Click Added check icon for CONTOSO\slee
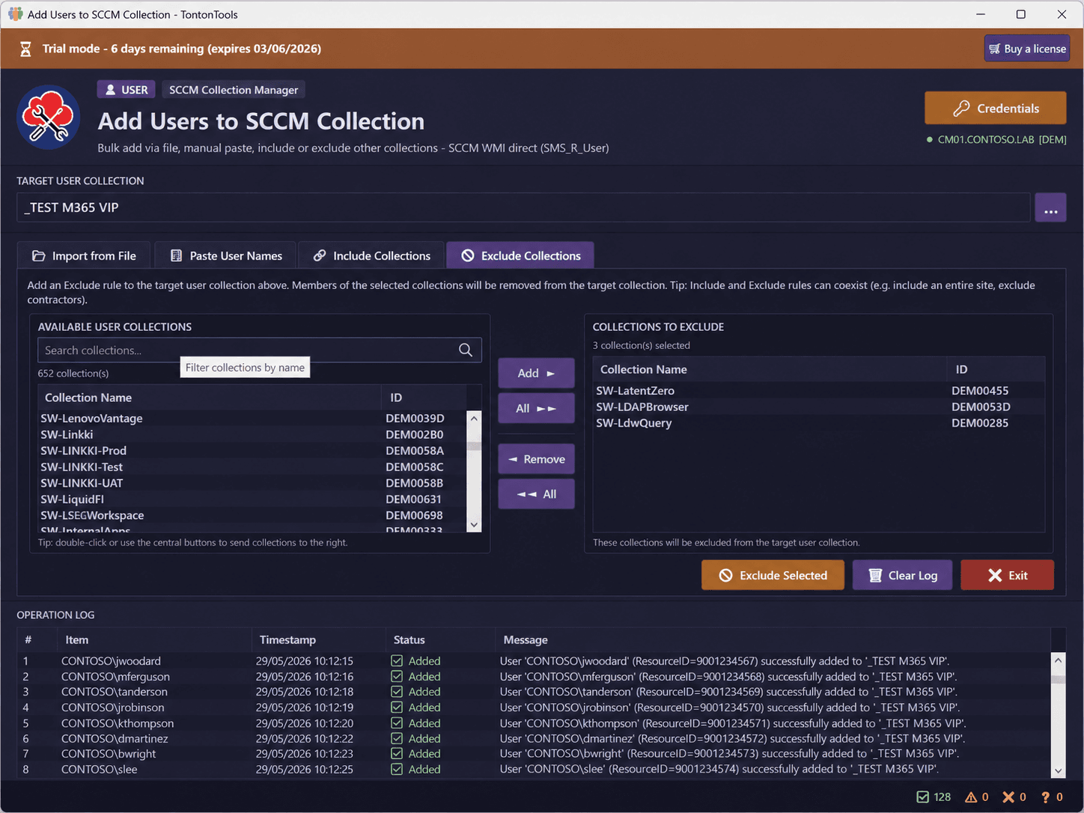Viewport: 1084px width, 813px height. pos(397,770)
